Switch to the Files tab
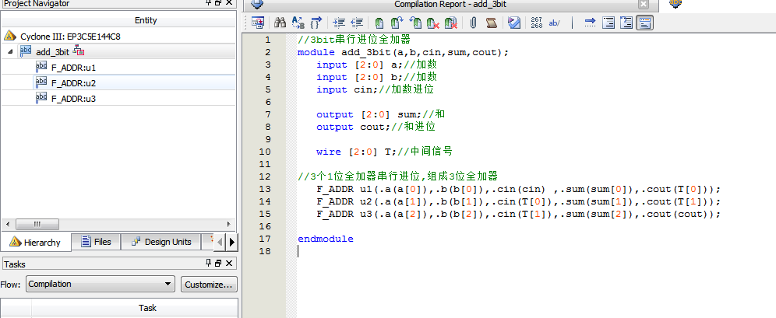 95,242
